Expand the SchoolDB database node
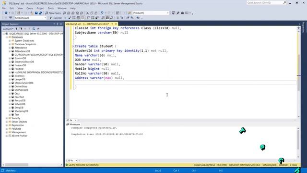The image size is (307, 173). [x=10, y=104]
